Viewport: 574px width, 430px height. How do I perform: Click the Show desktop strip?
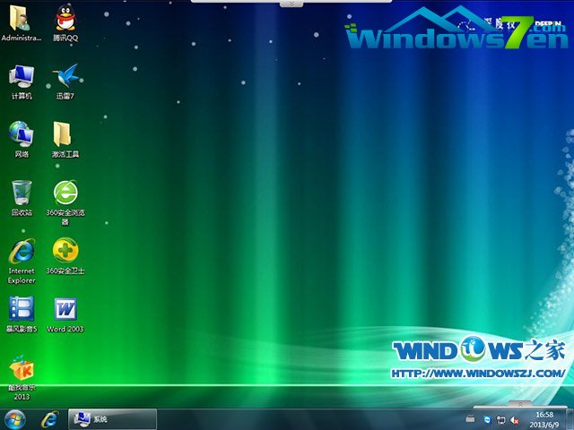point(570,419)
